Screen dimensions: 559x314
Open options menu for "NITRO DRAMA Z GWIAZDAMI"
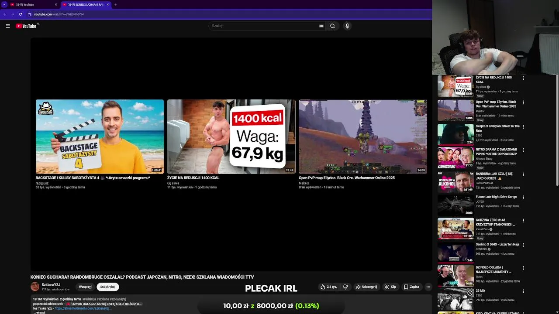pyautogui.click(x=523, y=150)
